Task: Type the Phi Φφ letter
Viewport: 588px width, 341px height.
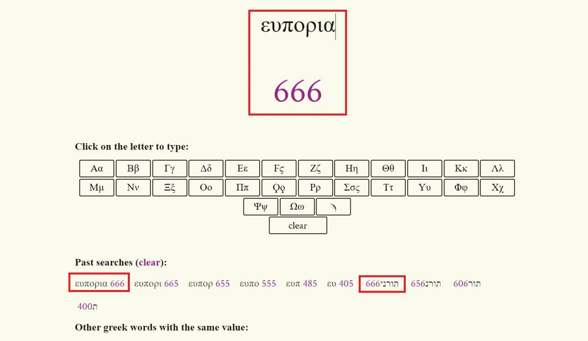Action: click(x=461, y=188)
